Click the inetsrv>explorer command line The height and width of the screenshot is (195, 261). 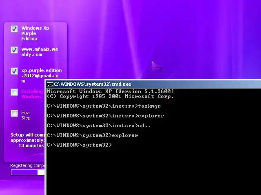click(105, 116)
